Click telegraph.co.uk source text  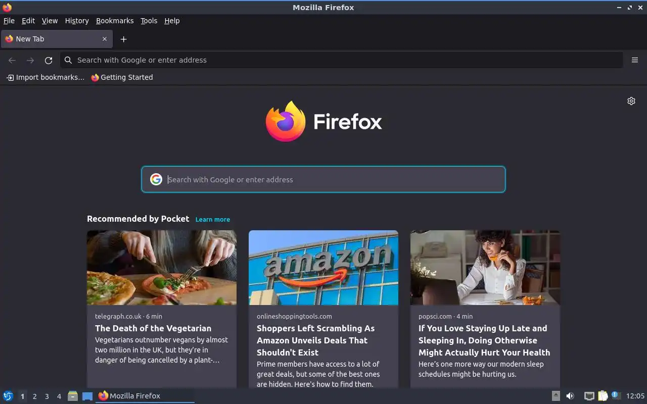click(118, 316)
